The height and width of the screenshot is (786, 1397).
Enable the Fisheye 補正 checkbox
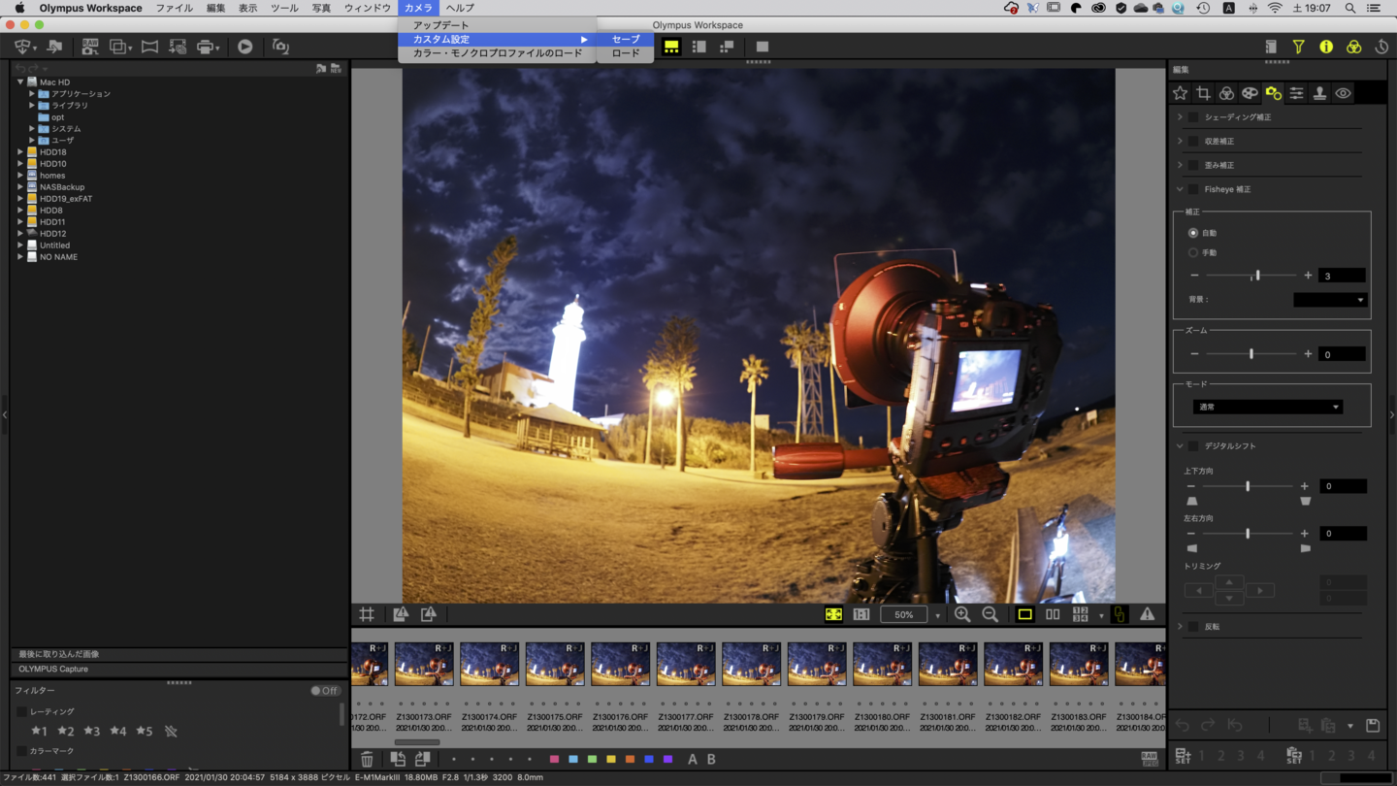coord(1193,189)
